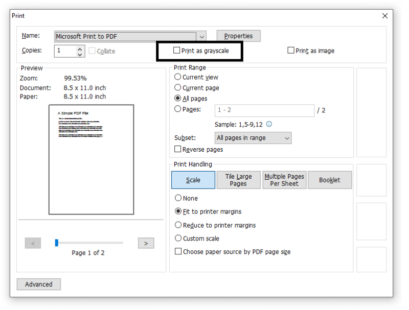Enable Print as grayscale checkbox
The height and width of the screenshot is (310, 409).
pos(176,50)
